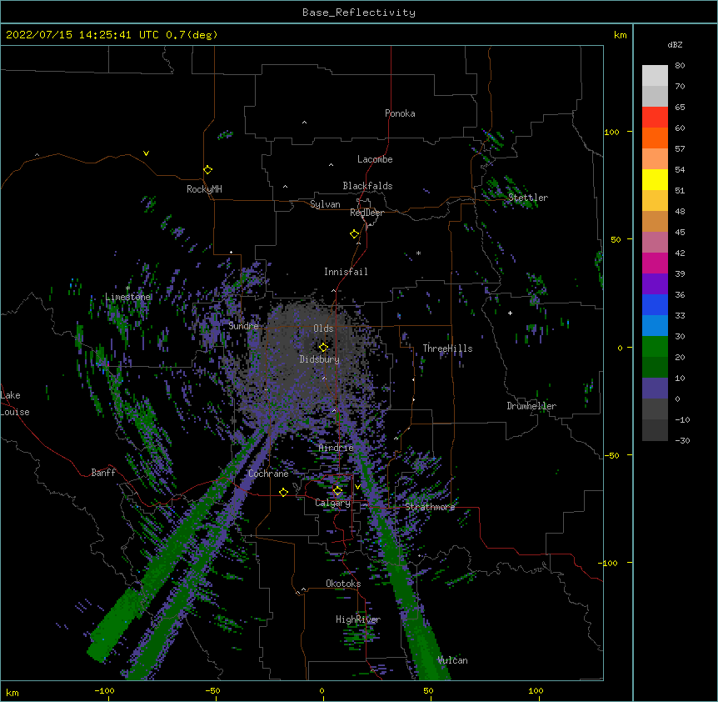Click the white asterisk marker east of Innisfail
Screen dimensions: 718x702
[418, 253]
